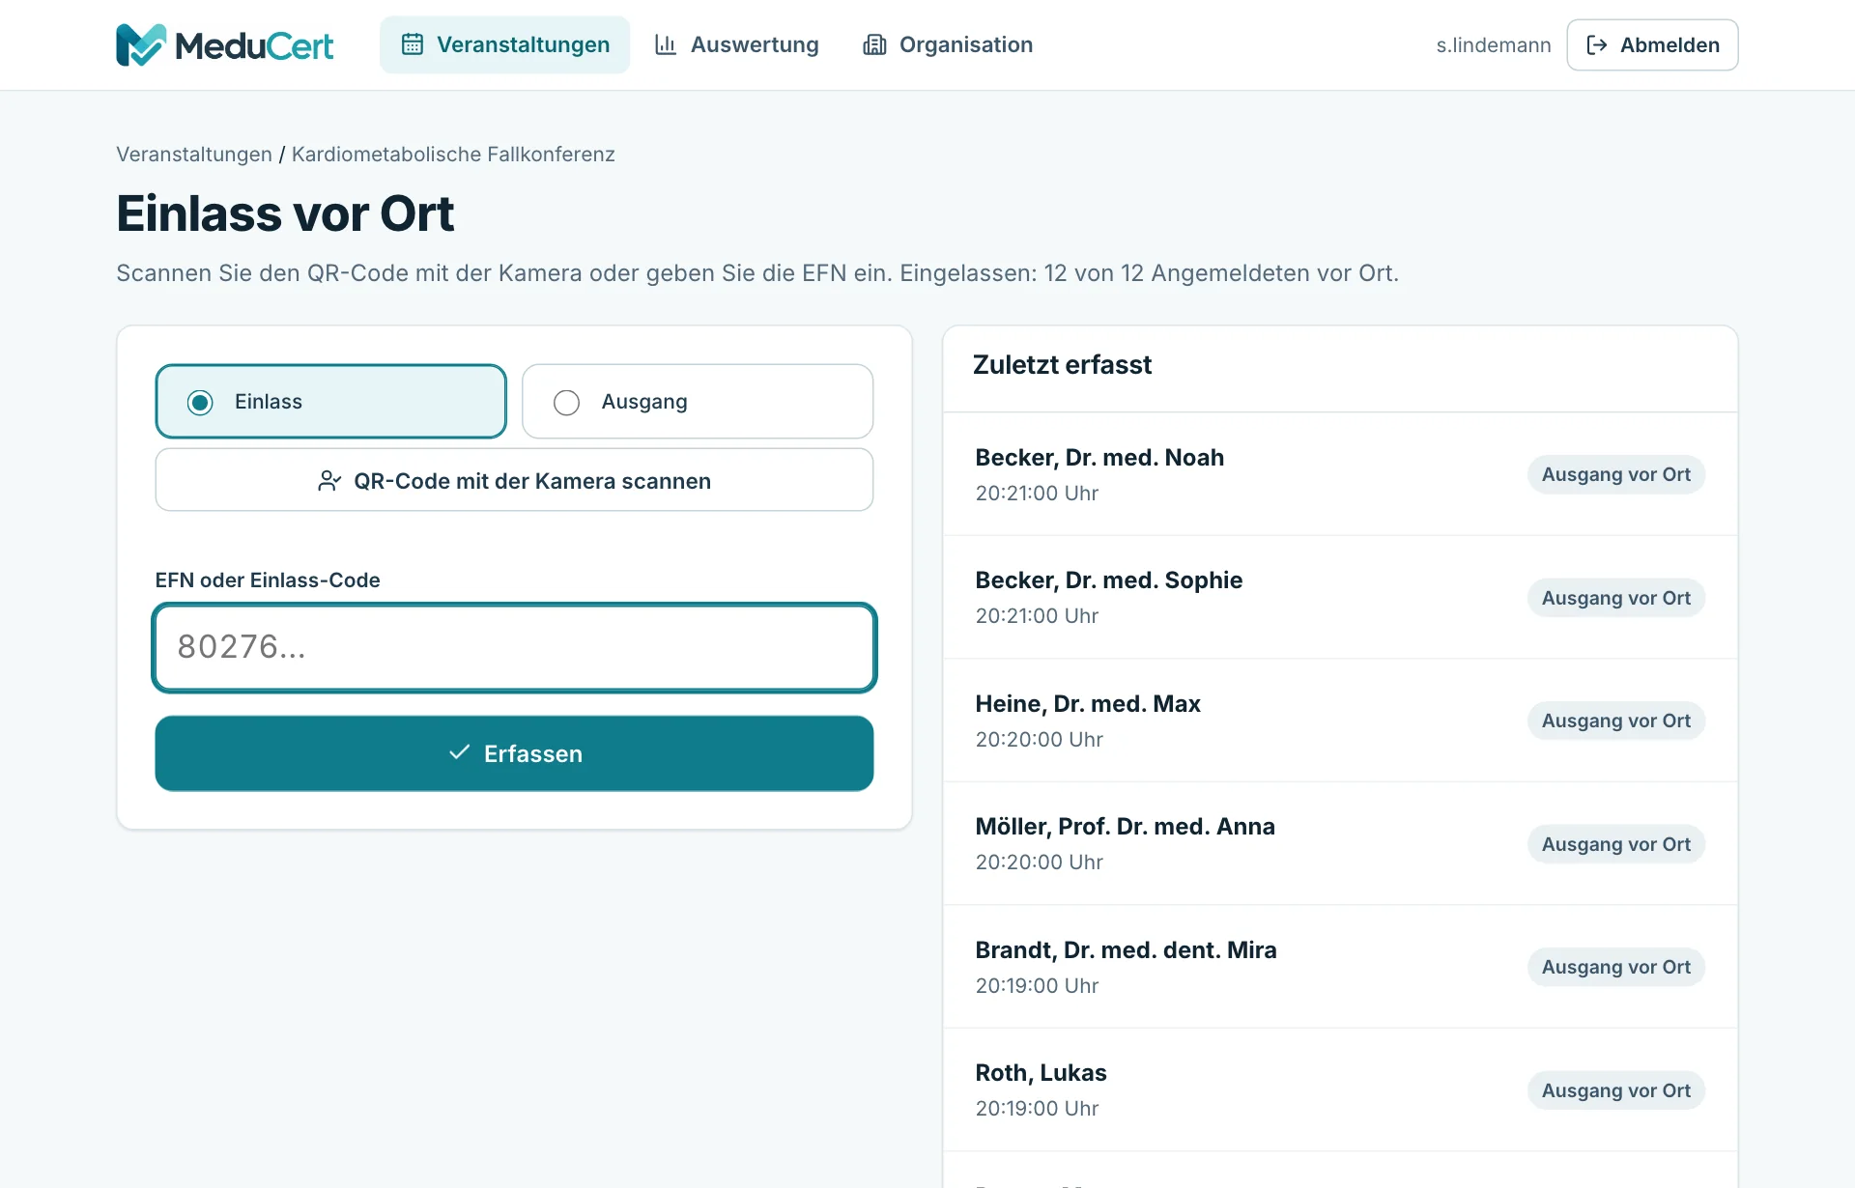Click Ausgang vor Ort badge for Anna Möller

pyautogui.click(x=1615, y=844)
